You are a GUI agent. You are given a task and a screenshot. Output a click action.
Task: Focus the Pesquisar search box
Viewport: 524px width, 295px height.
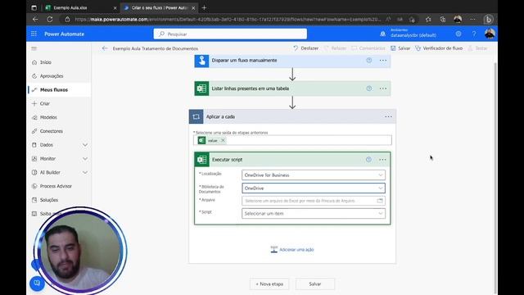[x=230, y=34]
